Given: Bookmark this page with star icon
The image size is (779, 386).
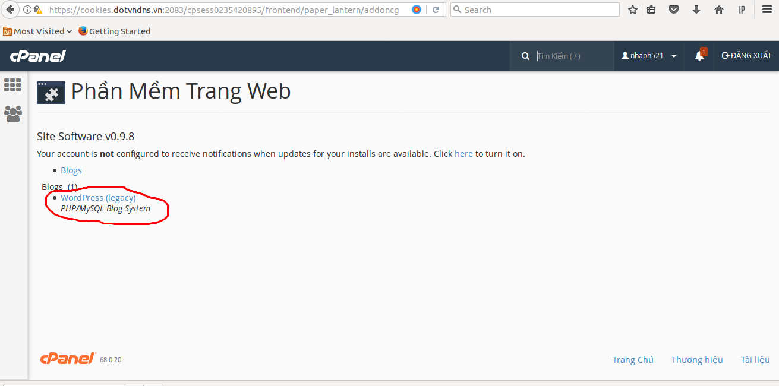Looking at the screenshot, I should (633, 10).
